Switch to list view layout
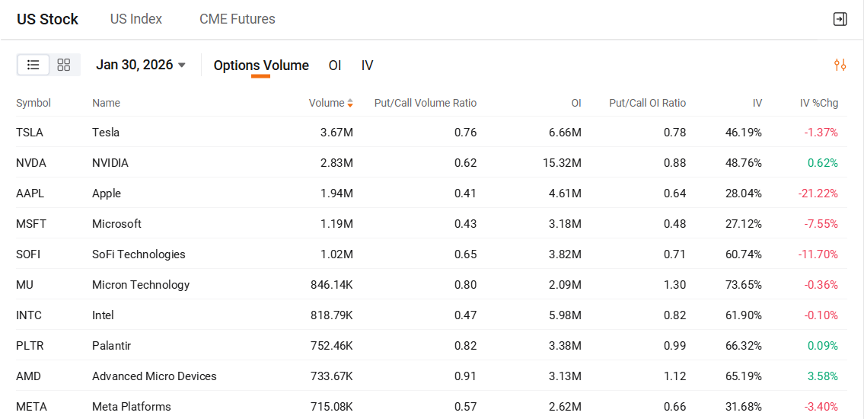This screenshot has width=864, height=419. (33, 65)
